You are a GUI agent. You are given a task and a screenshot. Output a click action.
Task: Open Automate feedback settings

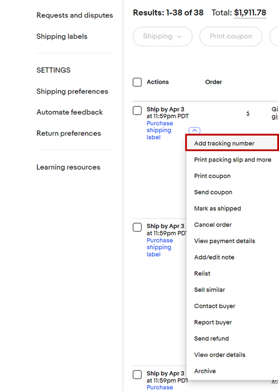click(69, 112)
